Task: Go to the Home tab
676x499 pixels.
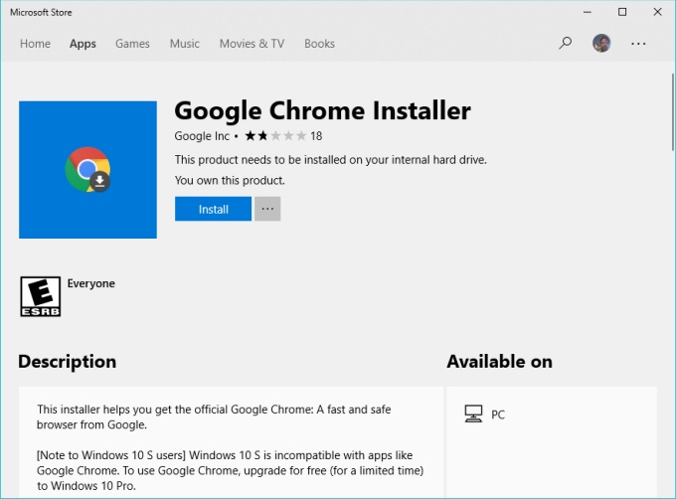Action: point(35,44)
